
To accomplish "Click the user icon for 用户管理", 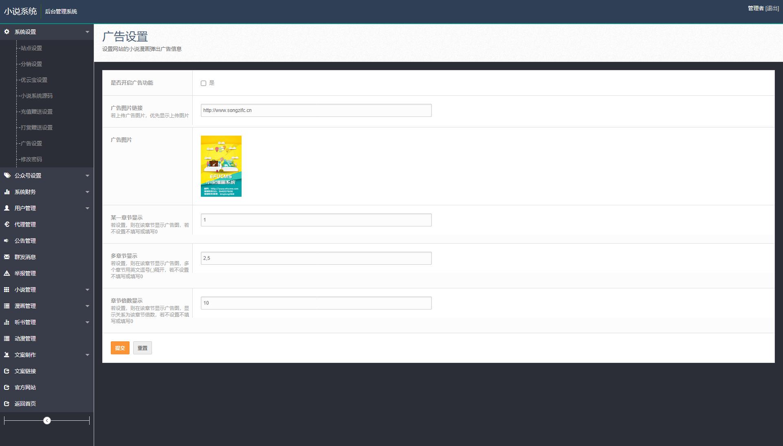I will [7, 208].
